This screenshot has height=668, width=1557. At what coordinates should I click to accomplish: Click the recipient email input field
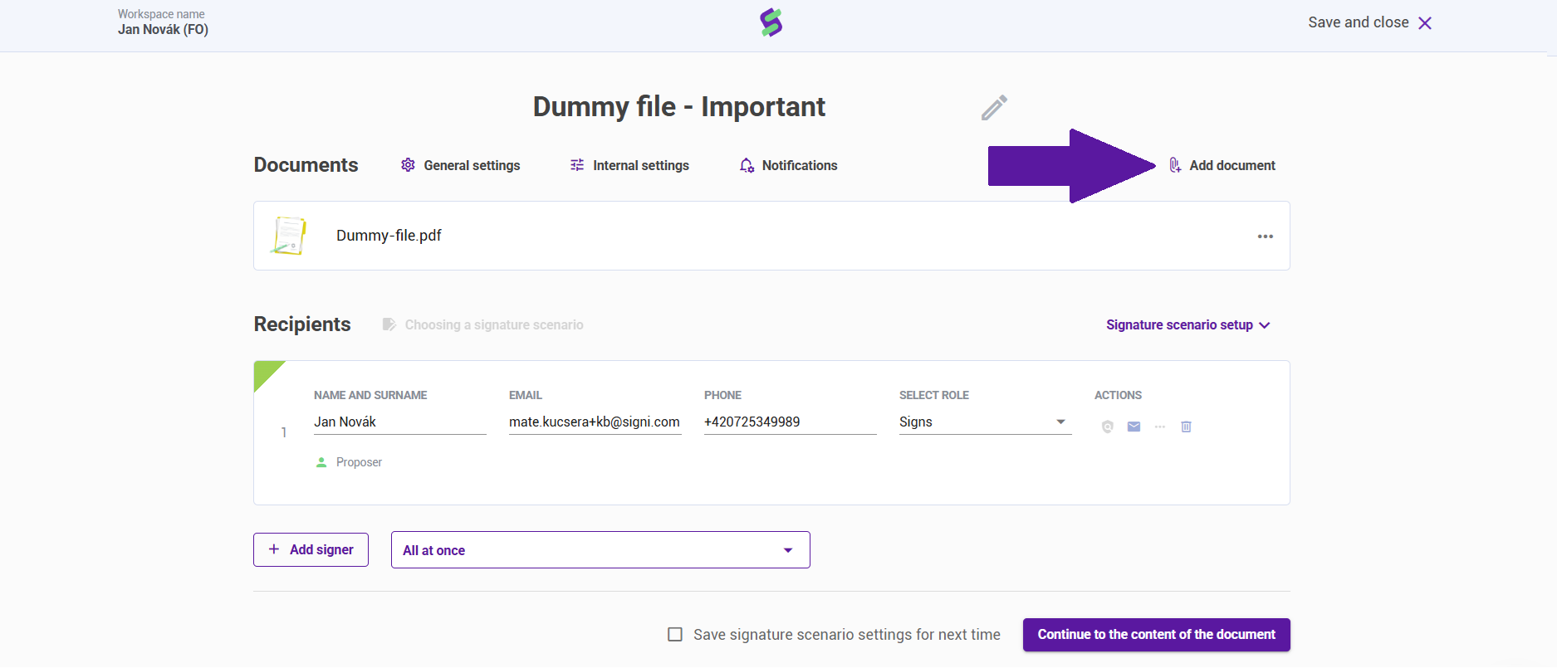click(595, 422)
